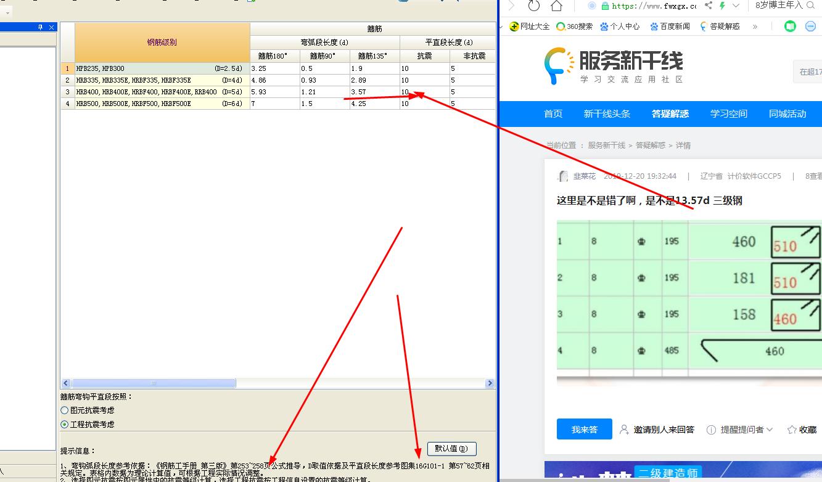The height and width of the screenshot is (482, 822).
Task: Click the 韭菜花 user avatar
Action: pyautogui.click(x=562, y=176)
